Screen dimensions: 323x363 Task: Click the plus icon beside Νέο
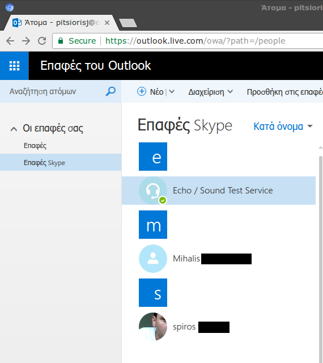[142, 91]
